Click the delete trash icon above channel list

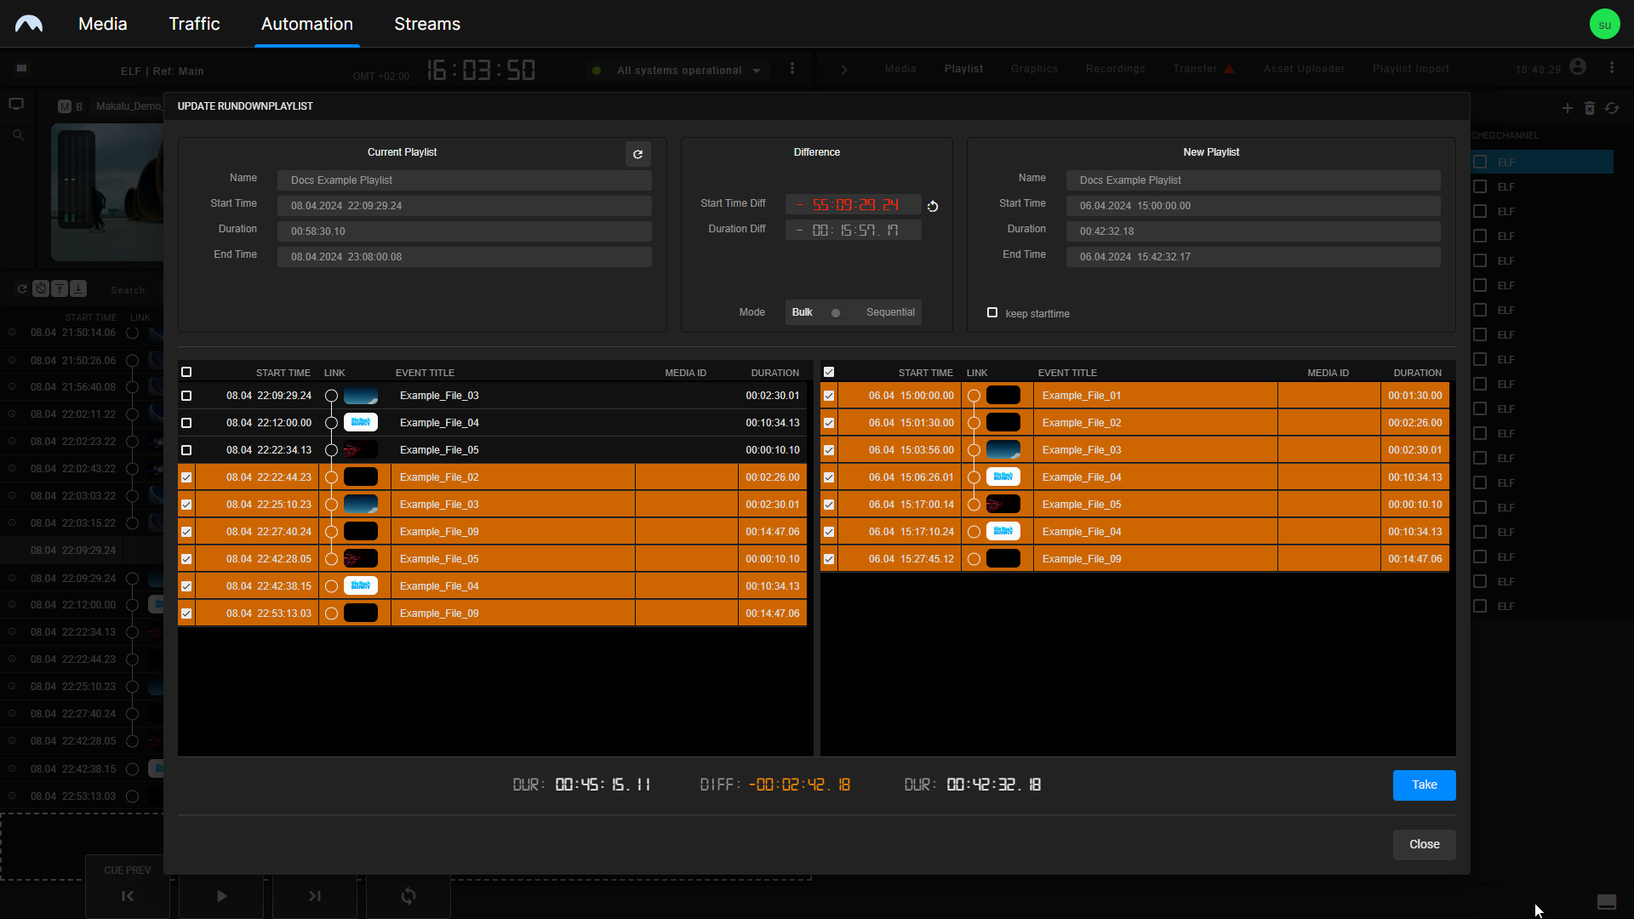[x=1589, y=108]
